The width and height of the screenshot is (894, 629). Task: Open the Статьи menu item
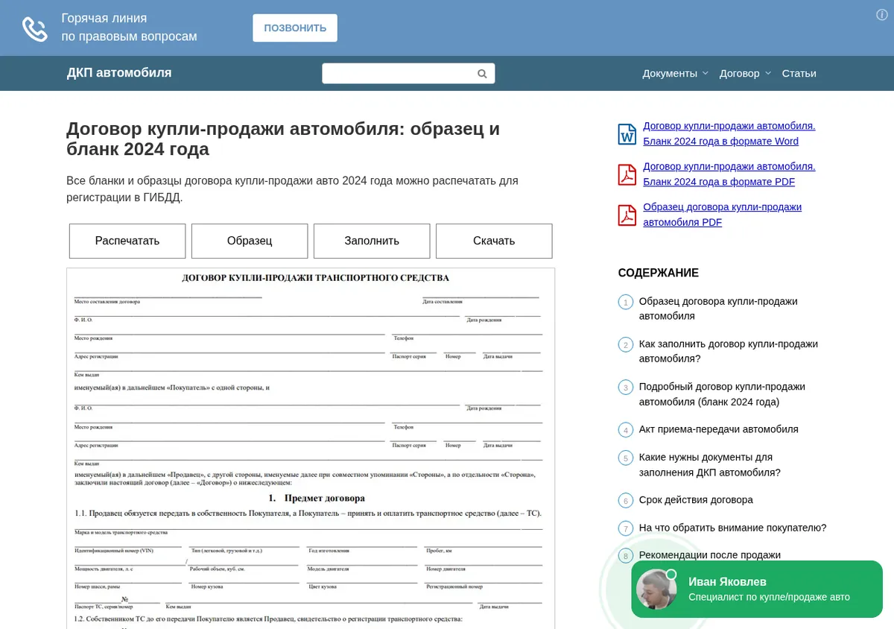799,73
